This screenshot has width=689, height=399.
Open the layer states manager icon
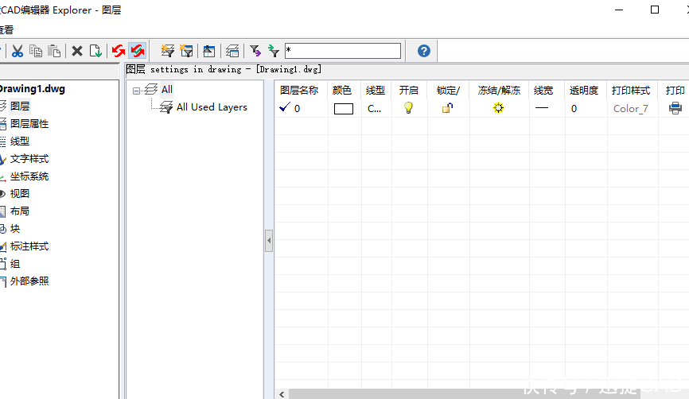[x=209, y=51]
